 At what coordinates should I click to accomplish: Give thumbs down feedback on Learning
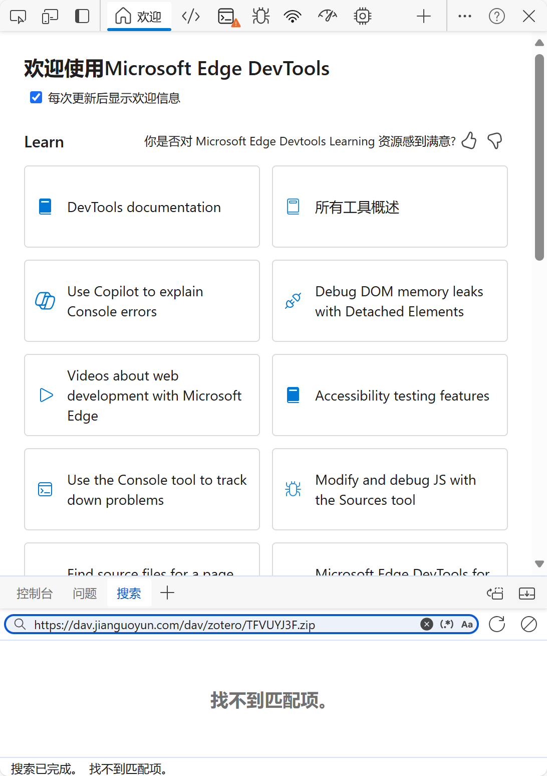[494, 141]
